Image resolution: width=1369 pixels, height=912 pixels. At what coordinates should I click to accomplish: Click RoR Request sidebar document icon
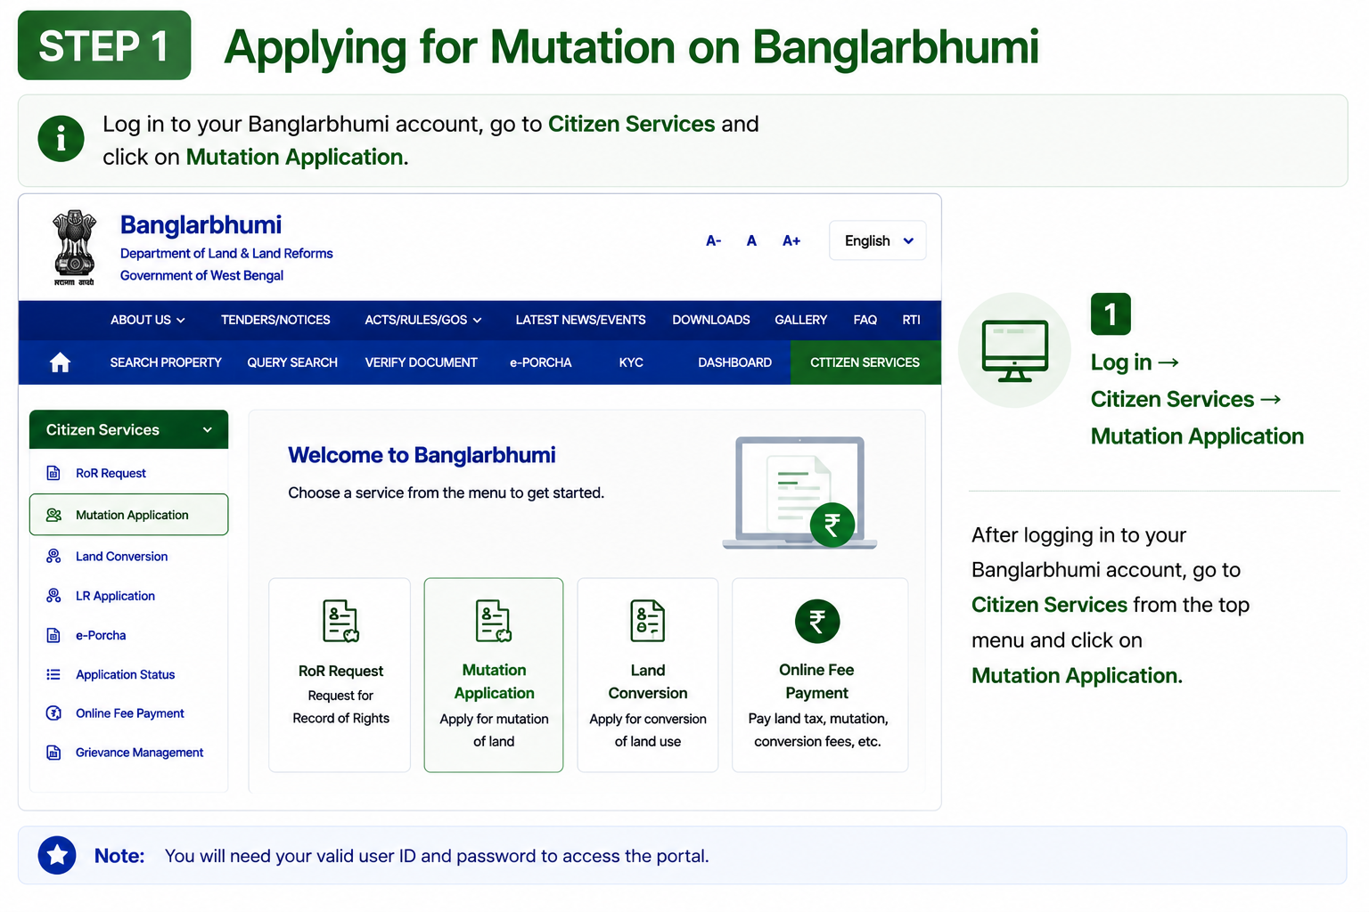point(53,473)
